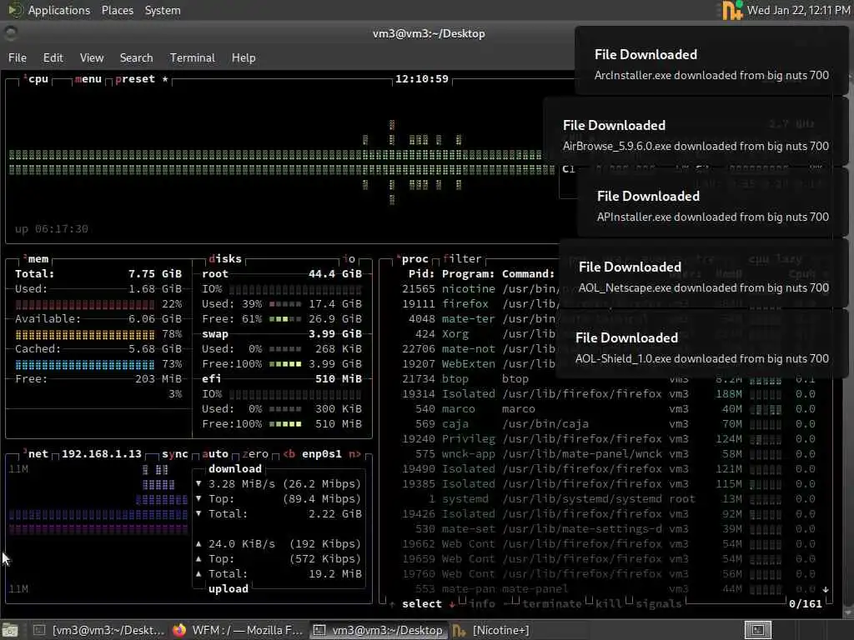Switch to first vm3@vm3 terminal taskbar item
Image resolution: width=854 pixels, height=640 pixels.
point(98,630)
